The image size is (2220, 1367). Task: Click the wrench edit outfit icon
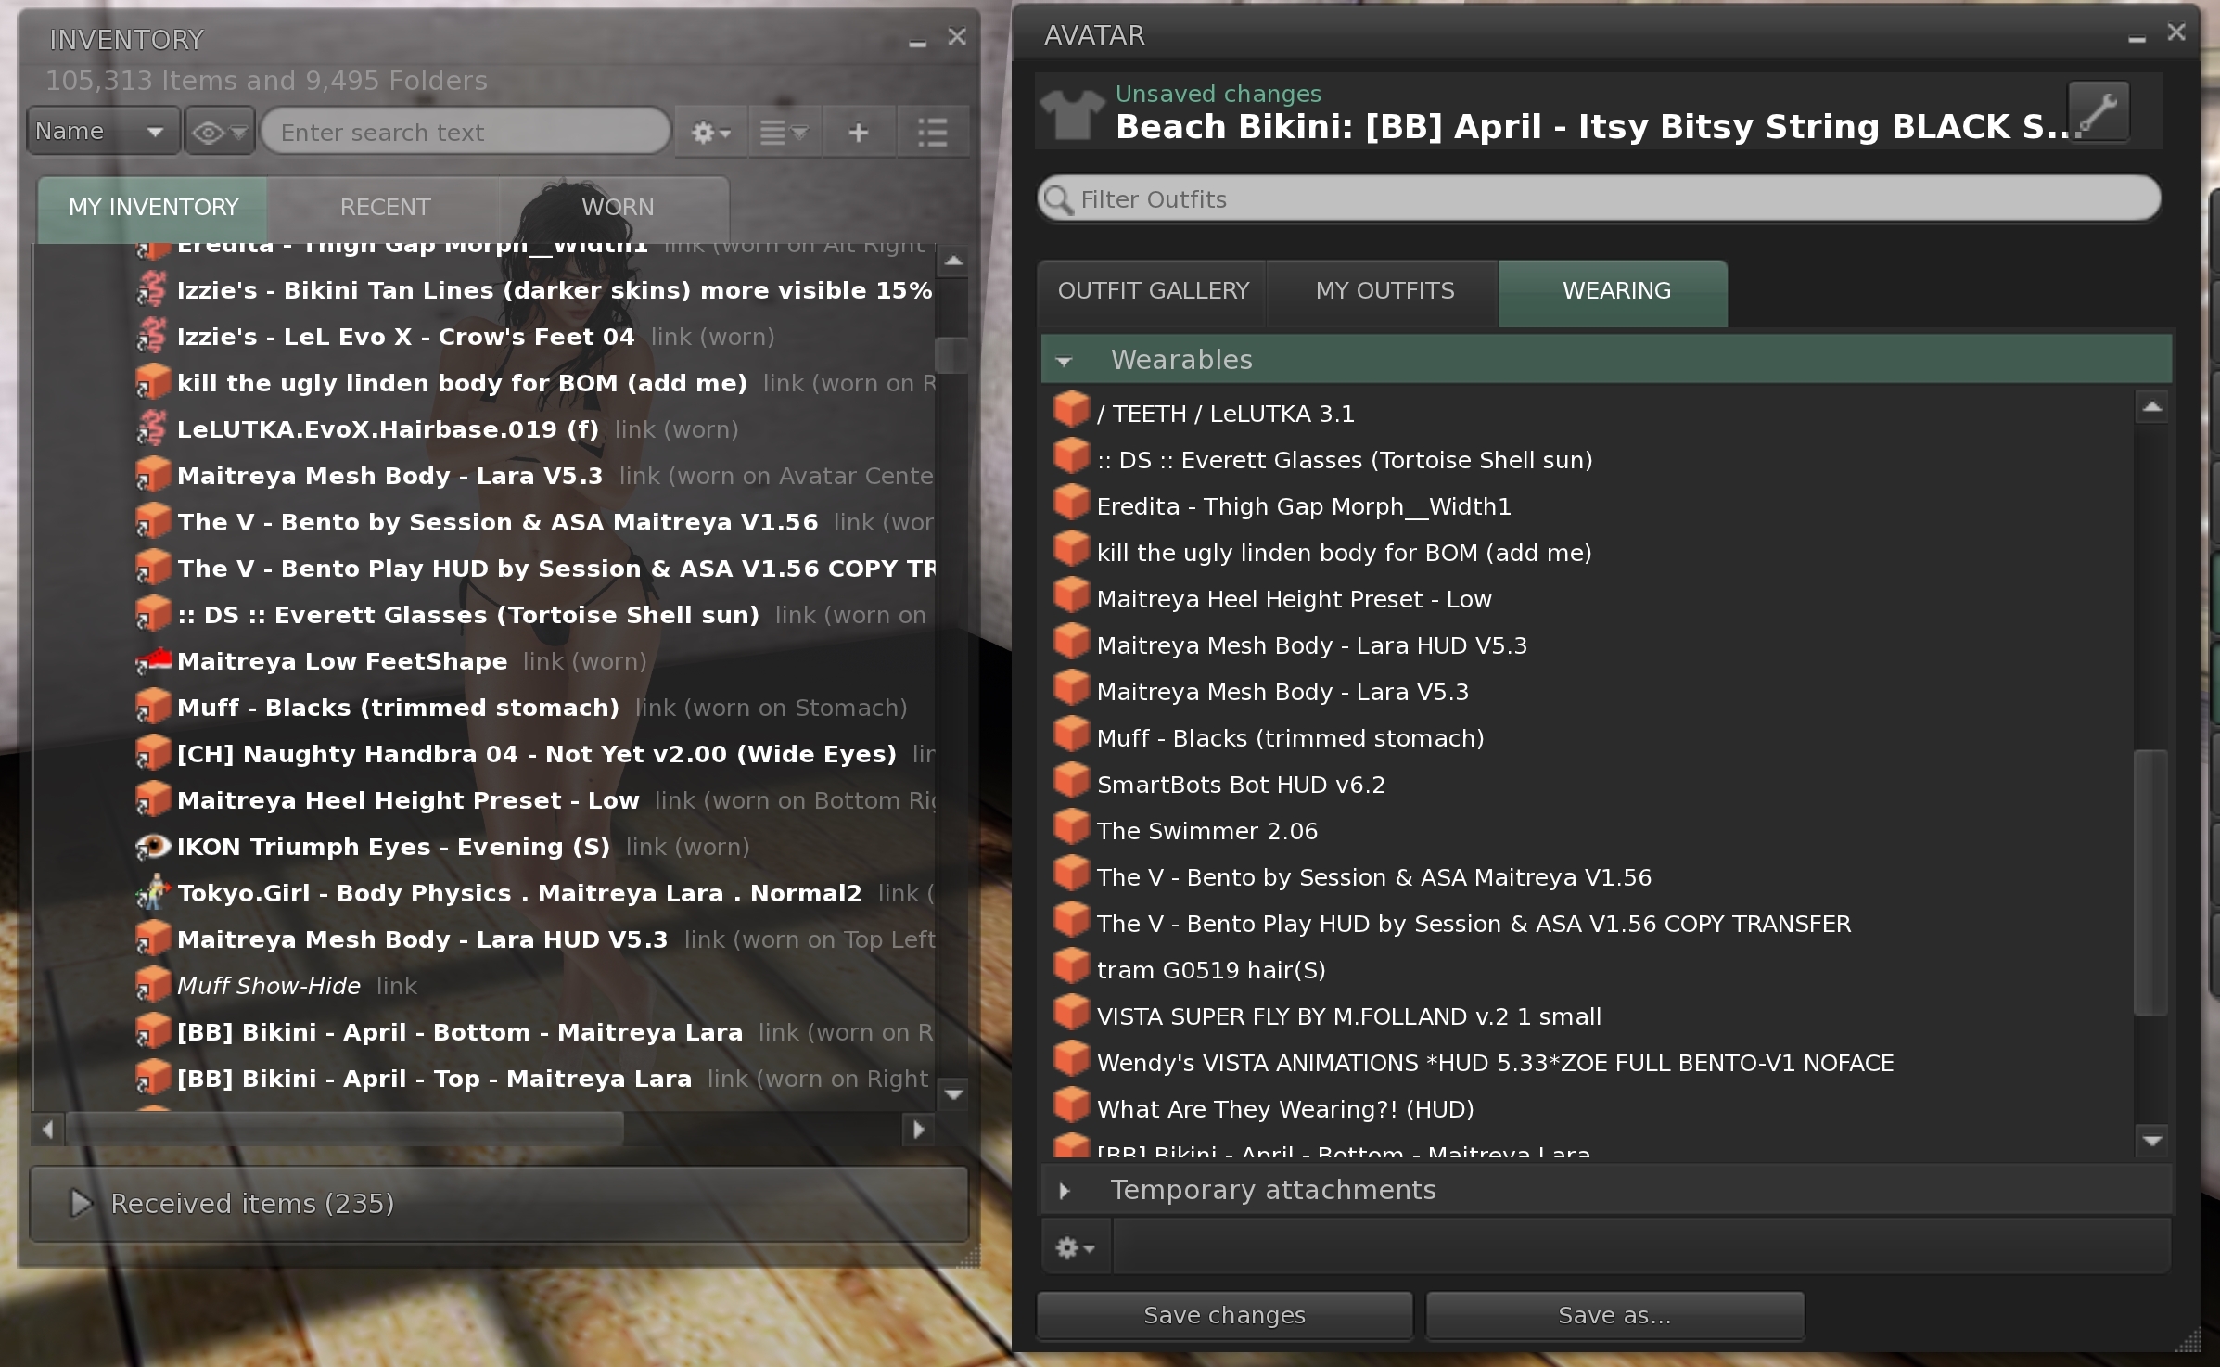click(2098, 112)
